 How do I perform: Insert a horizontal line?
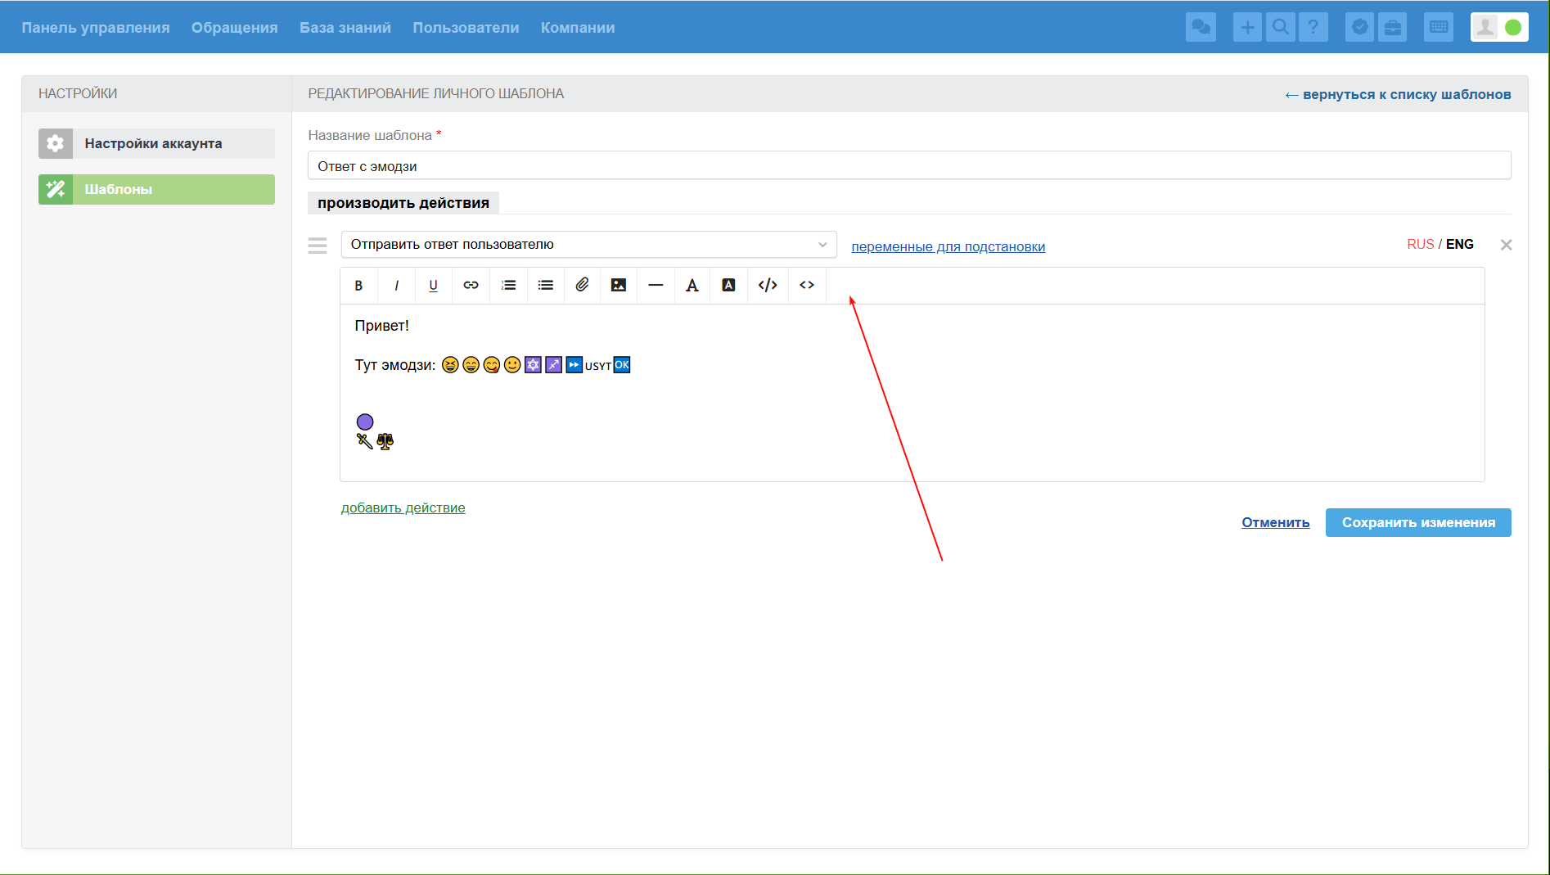[656, 286]
